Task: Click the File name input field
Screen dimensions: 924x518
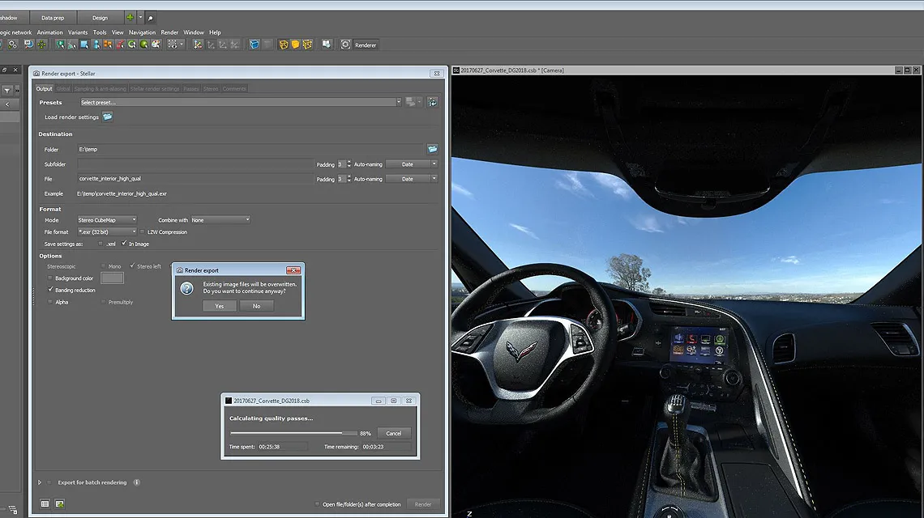Action: tap(195, 179)
